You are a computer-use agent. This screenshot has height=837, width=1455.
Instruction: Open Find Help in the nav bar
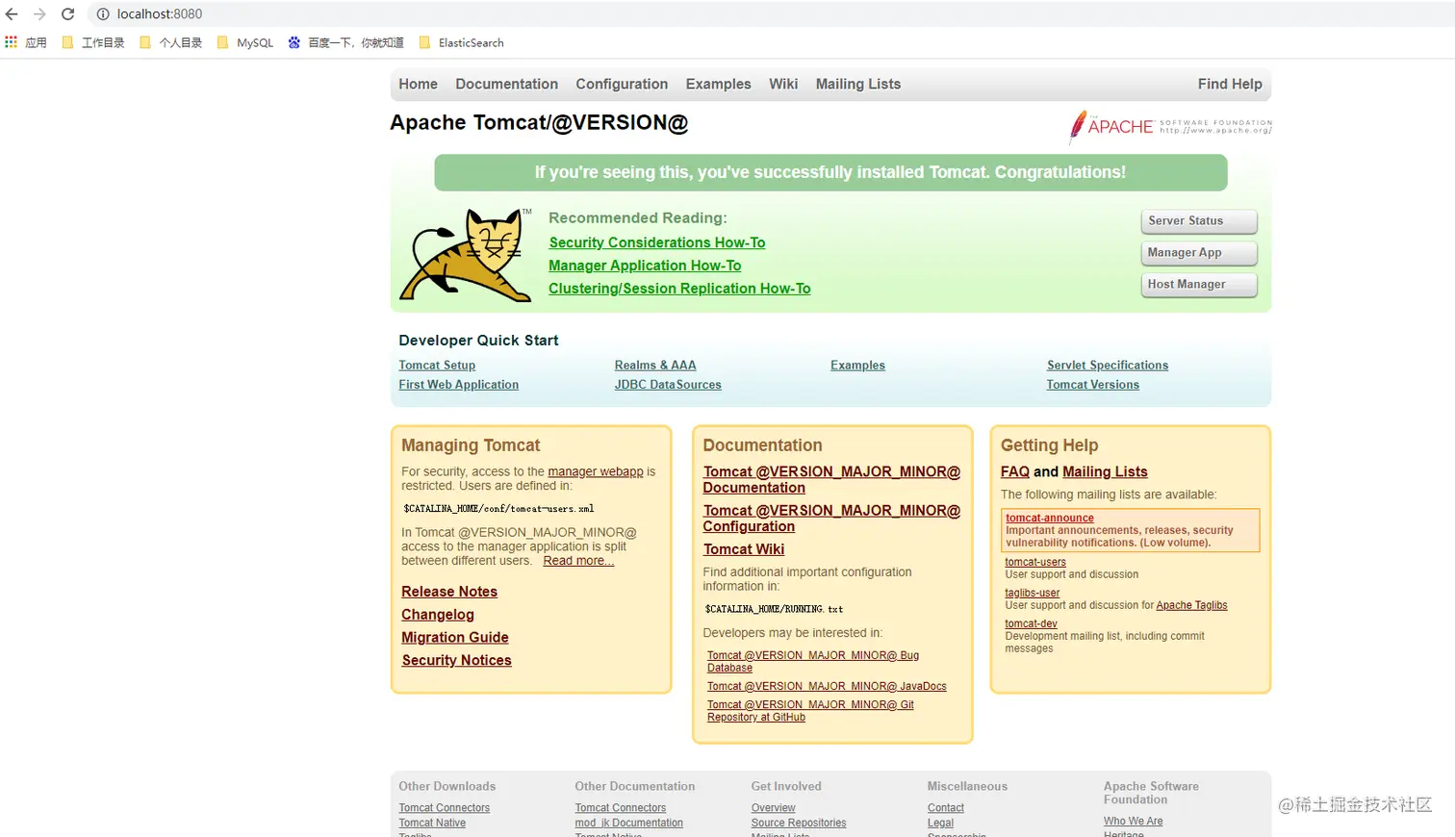pos(1230,84)
